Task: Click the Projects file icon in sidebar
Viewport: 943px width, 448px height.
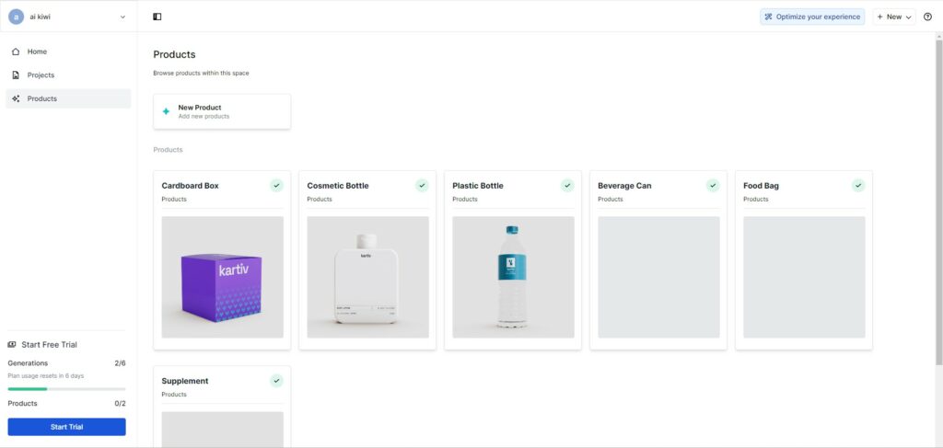Action: 16,75
